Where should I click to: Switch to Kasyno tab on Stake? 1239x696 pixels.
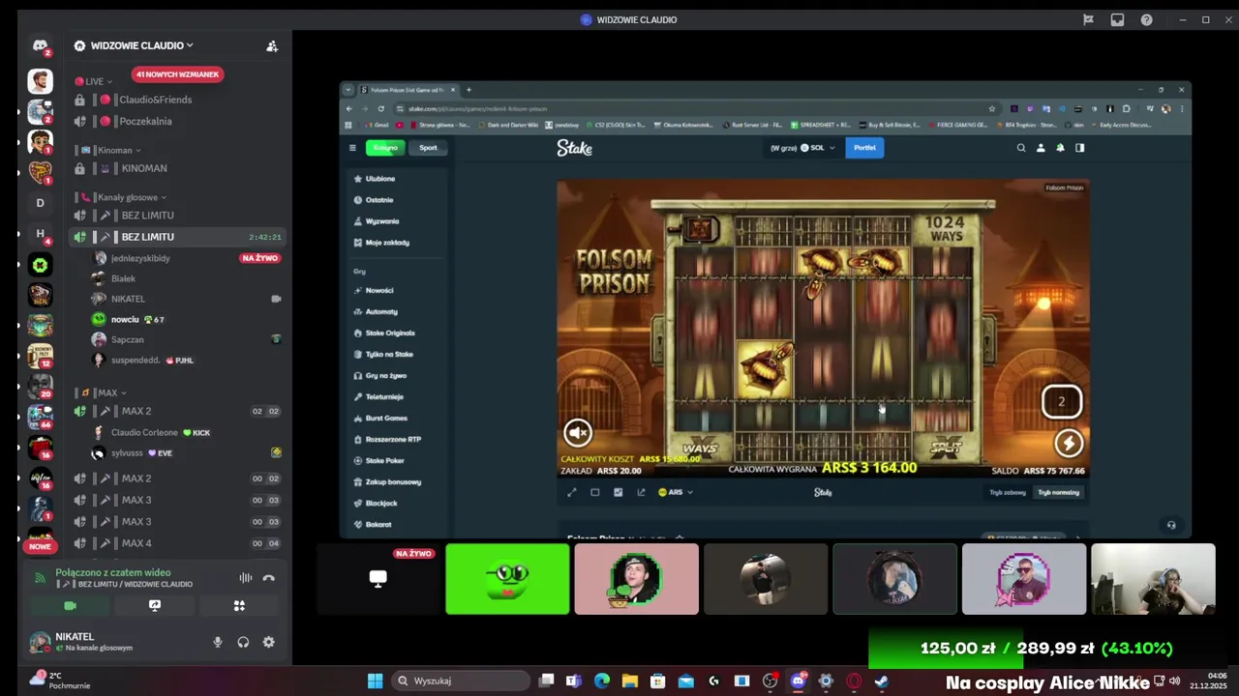pyautogui.click(x=385, y=148)
